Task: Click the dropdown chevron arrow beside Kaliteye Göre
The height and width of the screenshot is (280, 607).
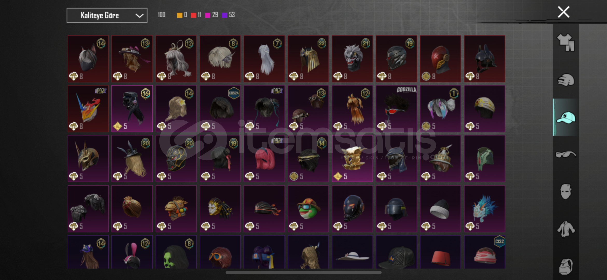Action: (139, 16)
